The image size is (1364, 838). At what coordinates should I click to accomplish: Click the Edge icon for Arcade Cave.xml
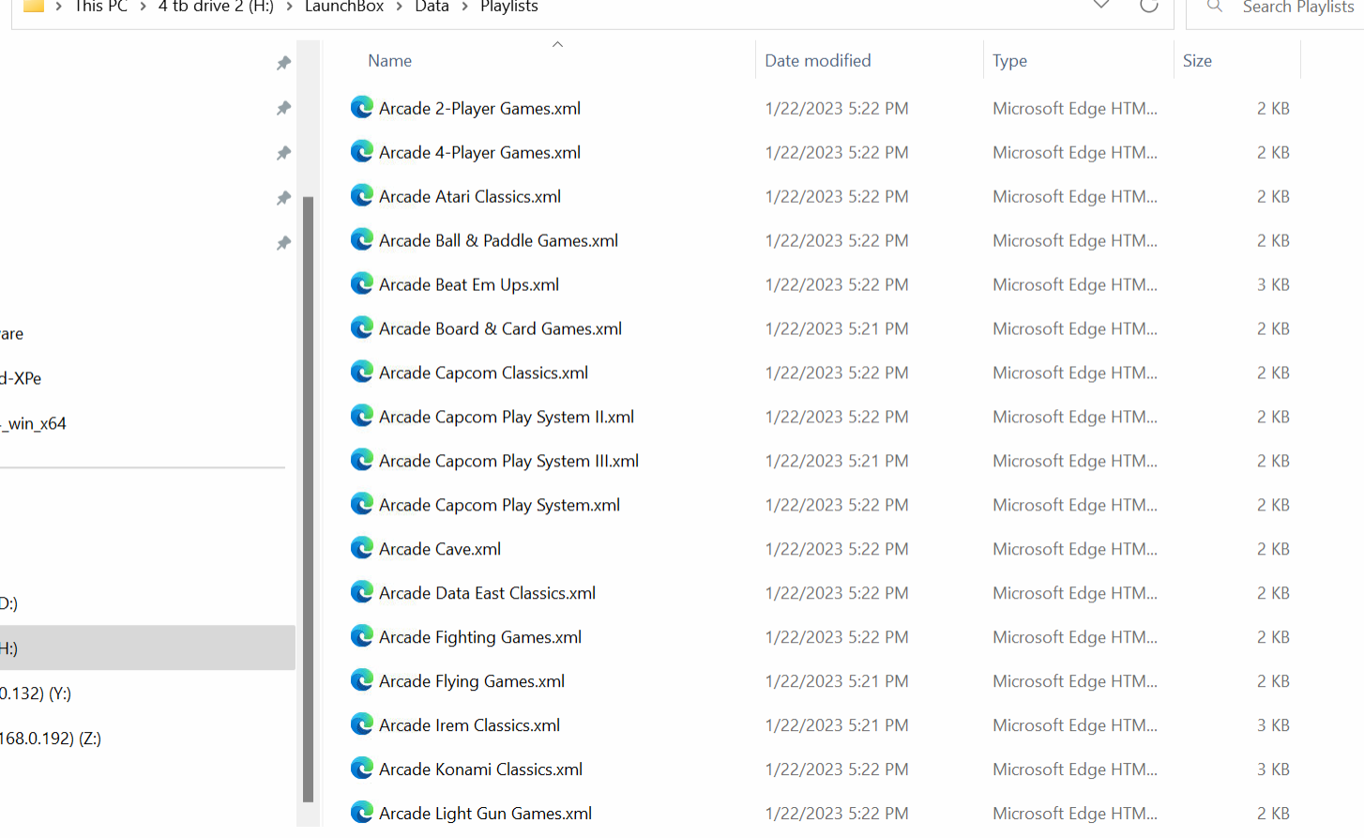pyautogui.click(x=362, y=548)
